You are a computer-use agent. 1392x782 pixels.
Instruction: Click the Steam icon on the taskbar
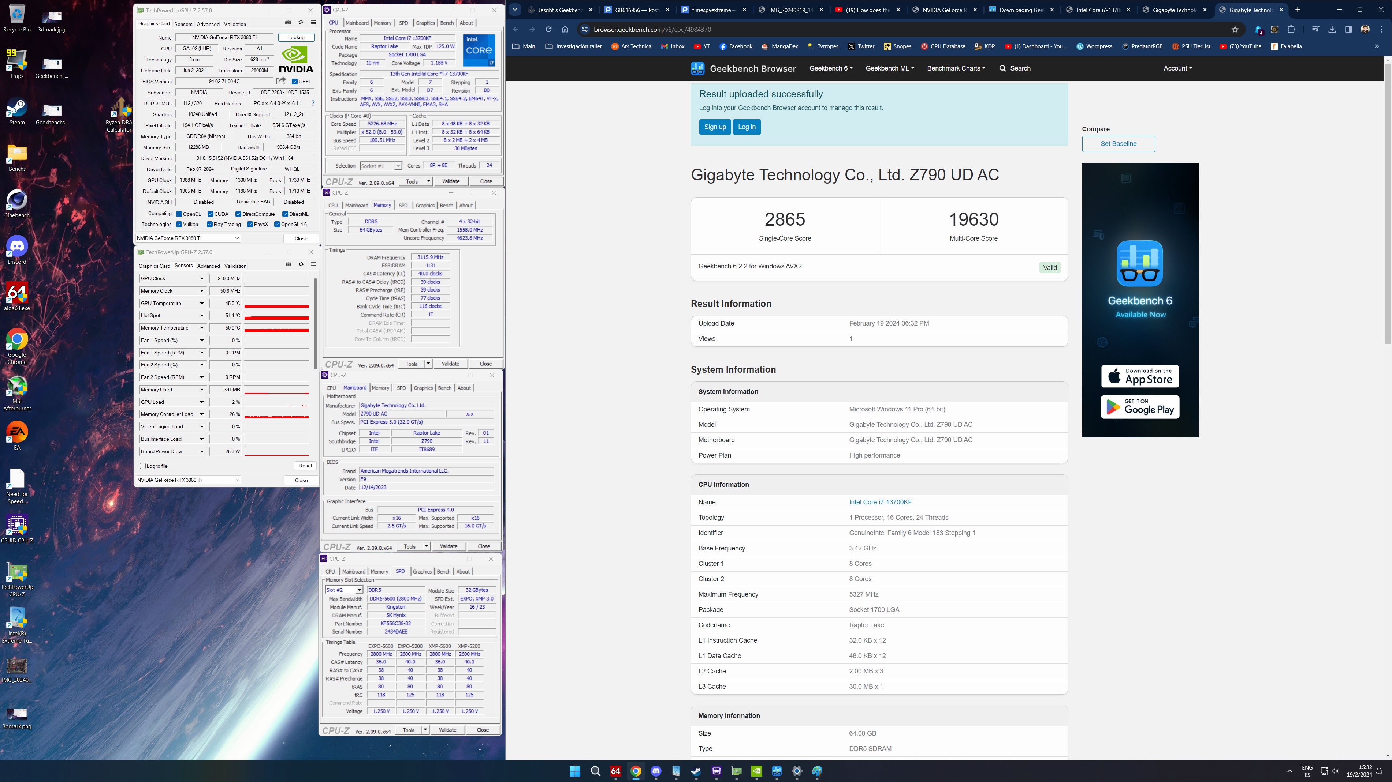pyautogui.click(x=696, y=771)
